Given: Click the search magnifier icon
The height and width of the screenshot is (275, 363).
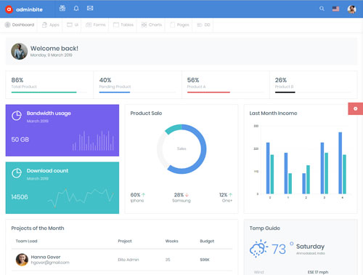Looking at the screenshot, I should (322, 9).
